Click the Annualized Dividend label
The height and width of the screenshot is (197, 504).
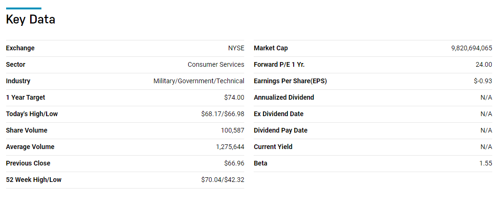(284, 97)
